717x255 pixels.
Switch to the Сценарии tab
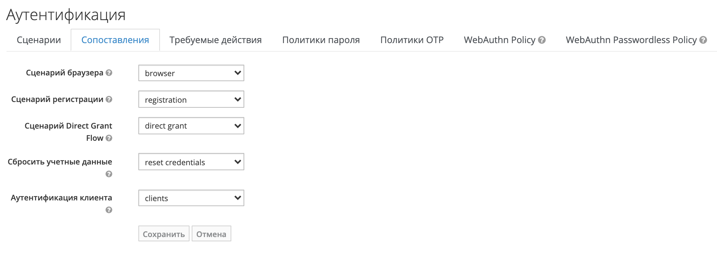(39, 40)
